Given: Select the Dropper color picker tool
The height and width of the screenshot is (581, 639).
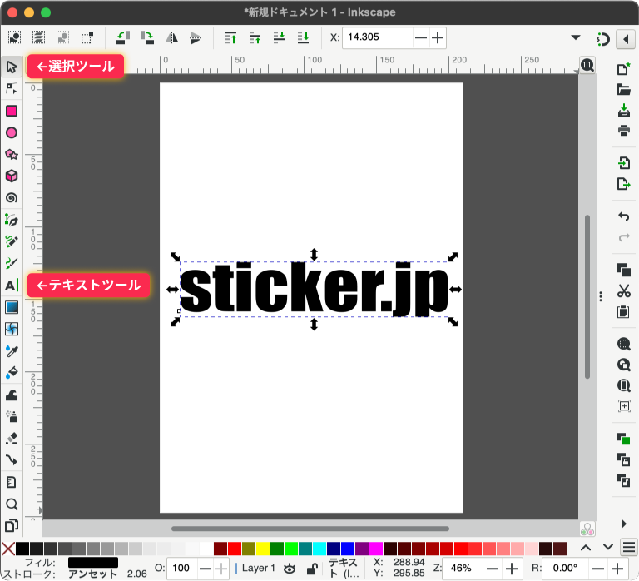Looking at the screenshot, I should pyautogui.click(x=12, y=350).
